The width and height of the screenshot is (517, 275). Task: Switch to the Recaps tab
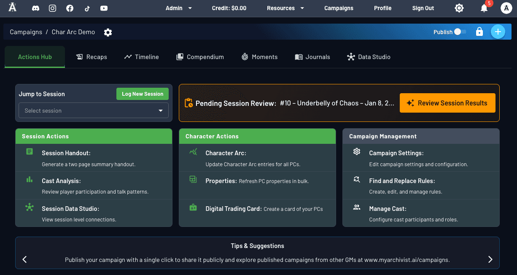(92, 57)
